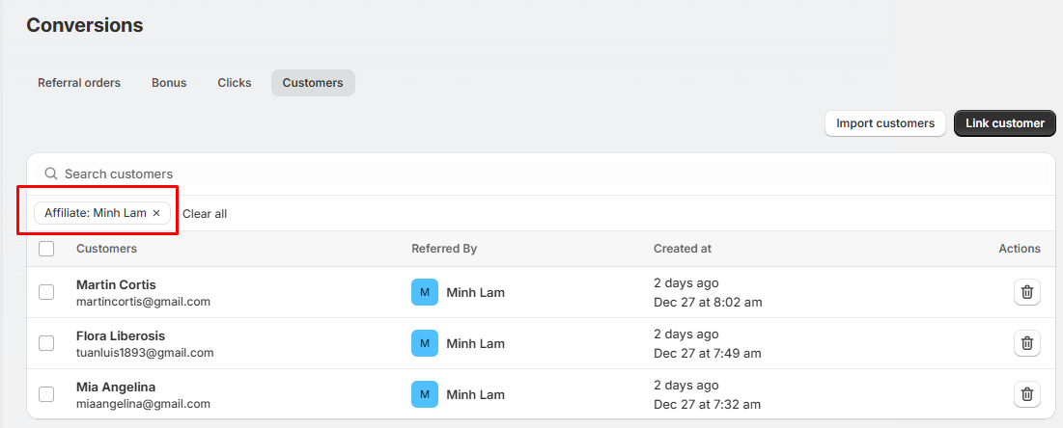Click the Import customers button

[x=884, y=123]
